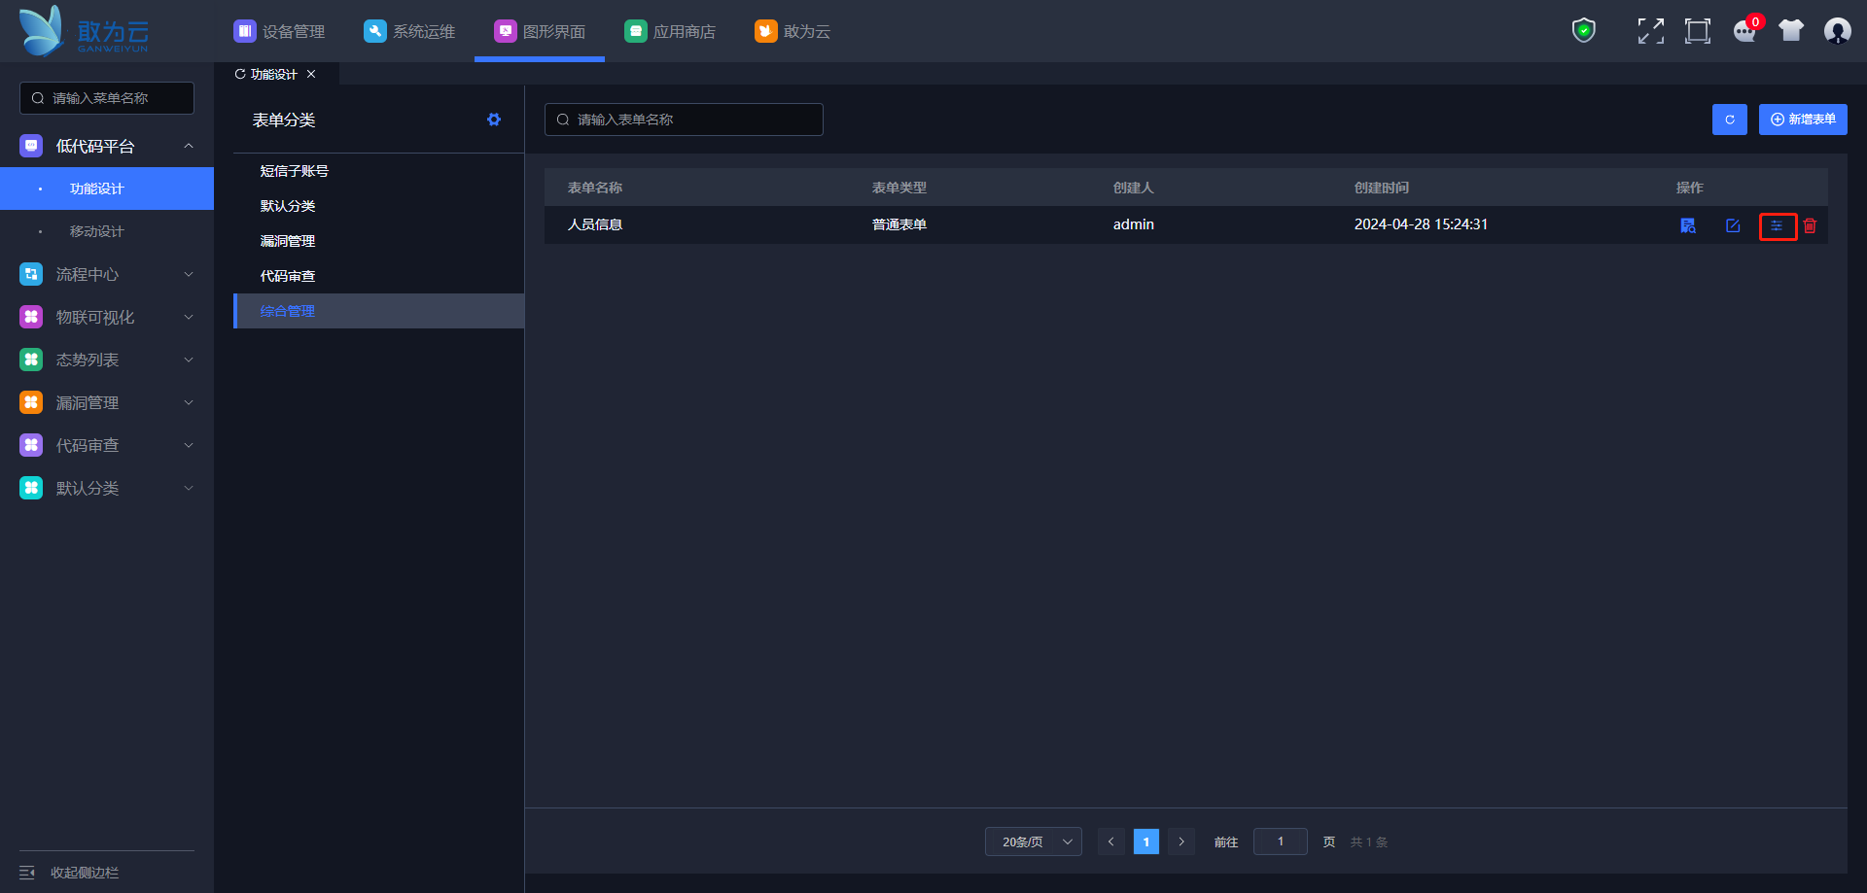Open 图形界面 top menu
1867x893 pixels.
tap(540, 31)
